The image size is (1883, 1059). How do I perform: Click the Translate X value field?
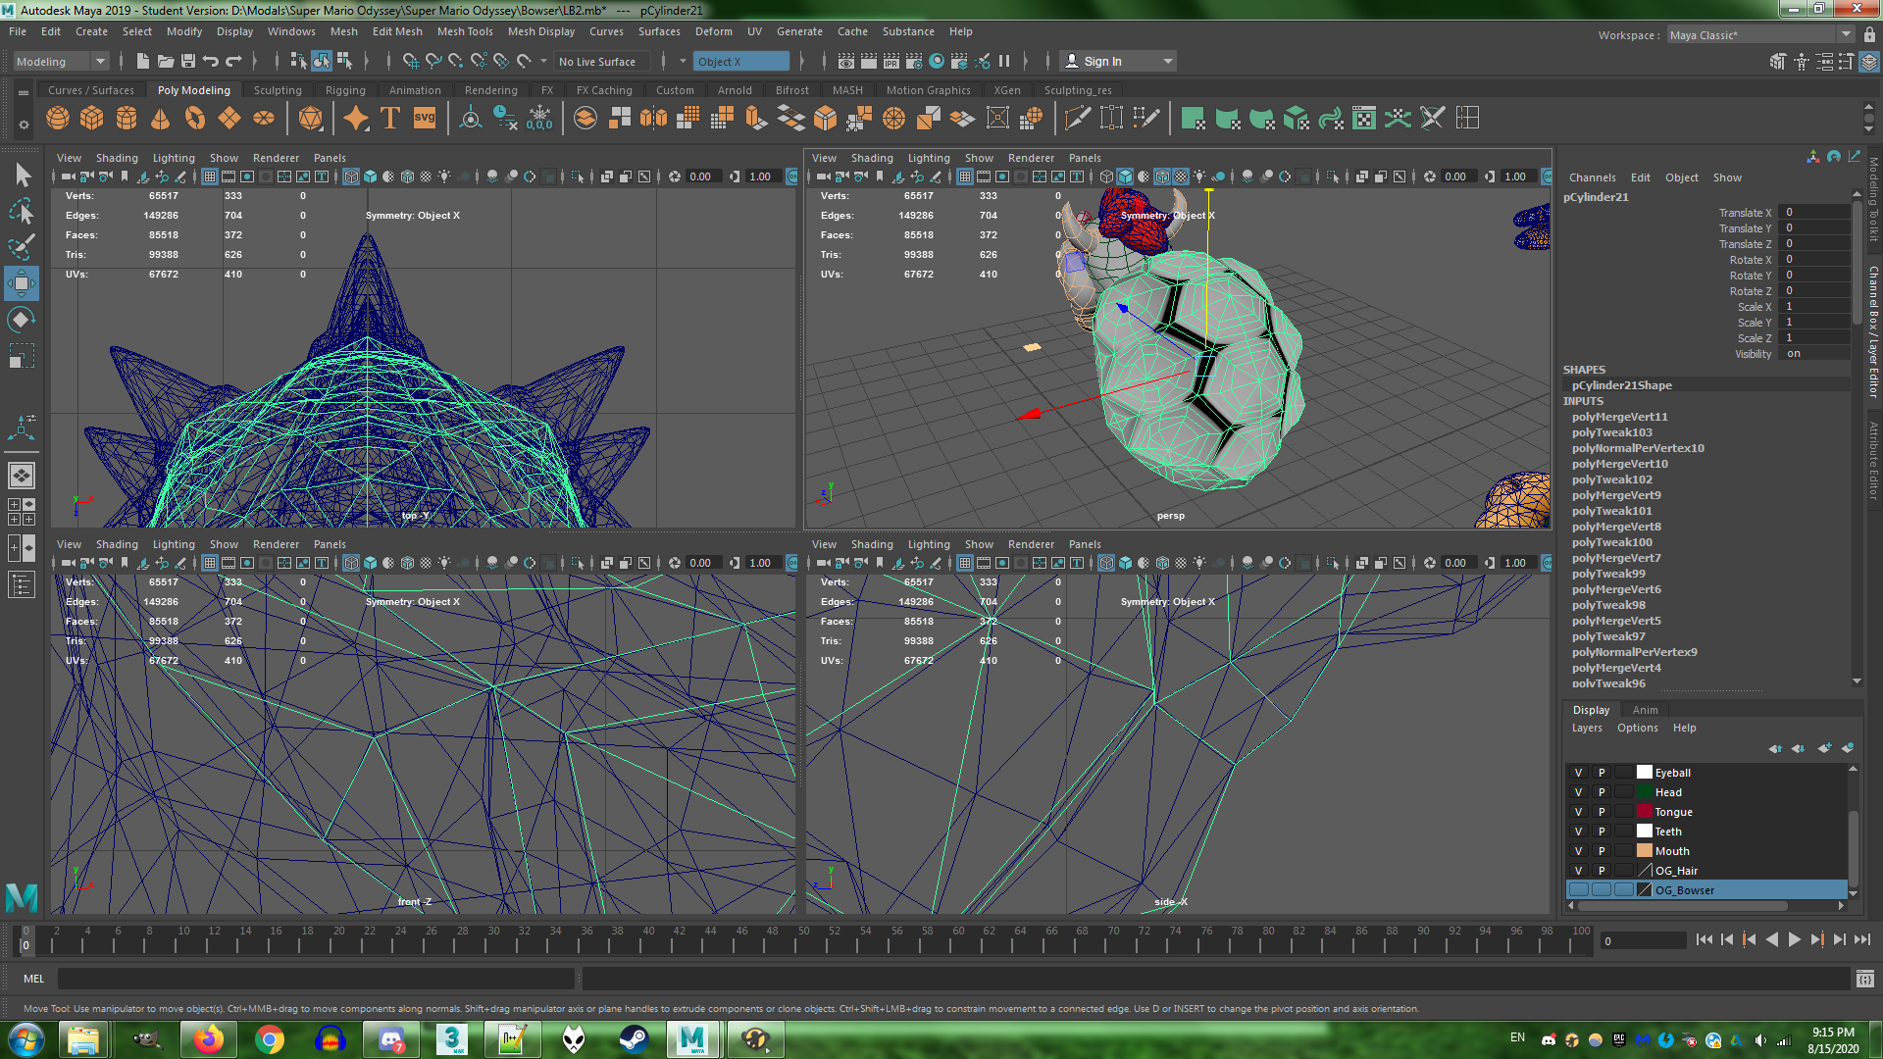pos(1815,212)
